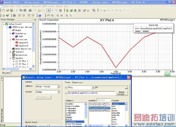Close the Project Manager panel
Screen dimensions: 176x127
click(x=35, y=19)
